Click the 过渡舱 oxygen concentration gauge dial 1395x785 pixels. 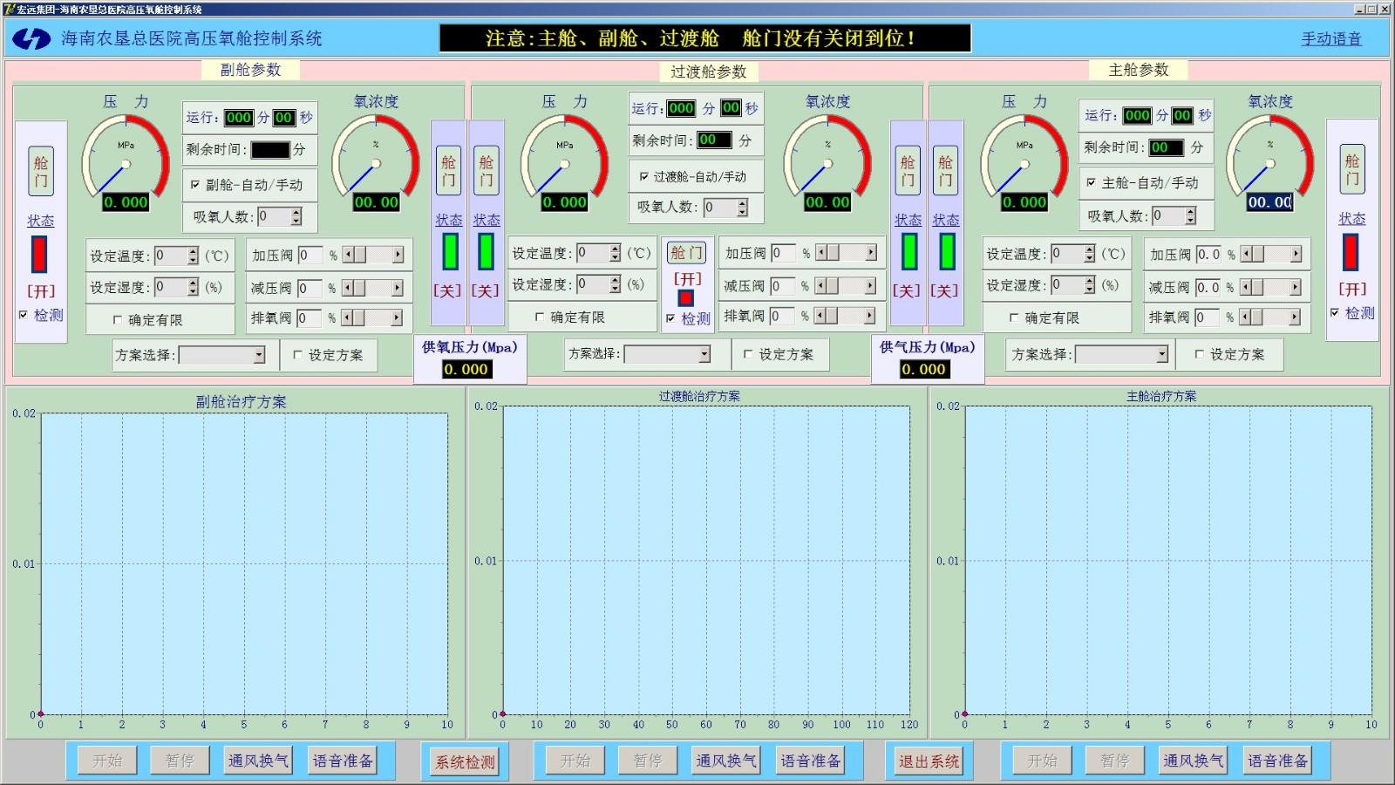[827, 157]
